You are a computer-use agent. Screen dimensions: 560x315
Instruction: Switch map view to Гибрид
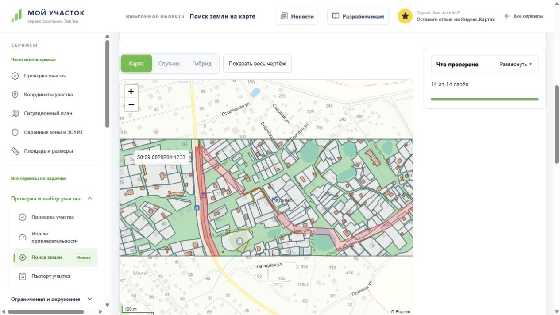[202, 64]
